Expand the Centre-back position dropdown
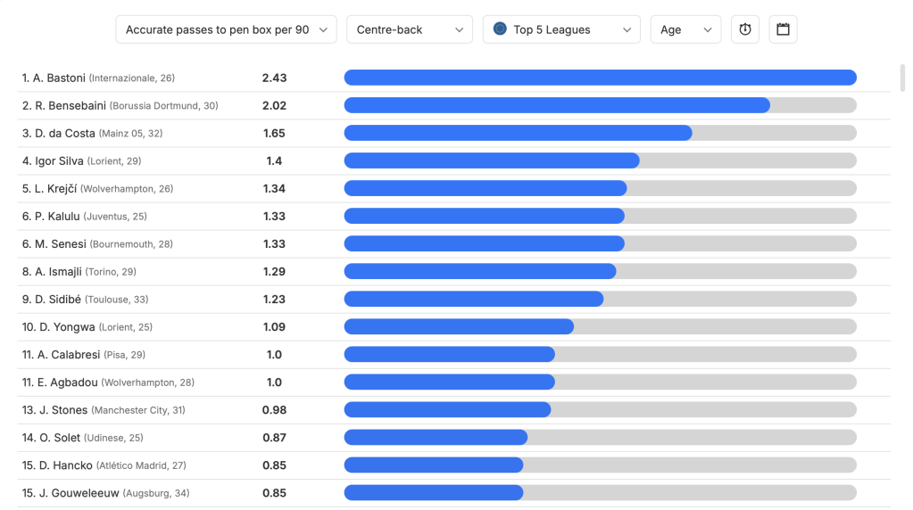 tap(410, 29)
